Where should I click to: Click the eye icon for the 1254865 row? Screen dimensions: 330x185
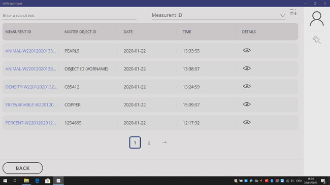point(247,122)
